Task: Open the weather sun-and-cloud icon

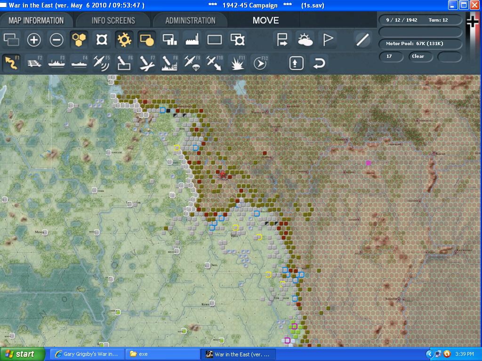Action: click(305, 40)
